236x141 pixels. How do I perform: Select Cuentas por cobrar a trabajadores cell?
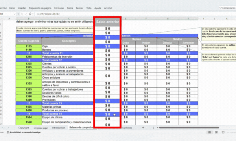pos(68,89)
